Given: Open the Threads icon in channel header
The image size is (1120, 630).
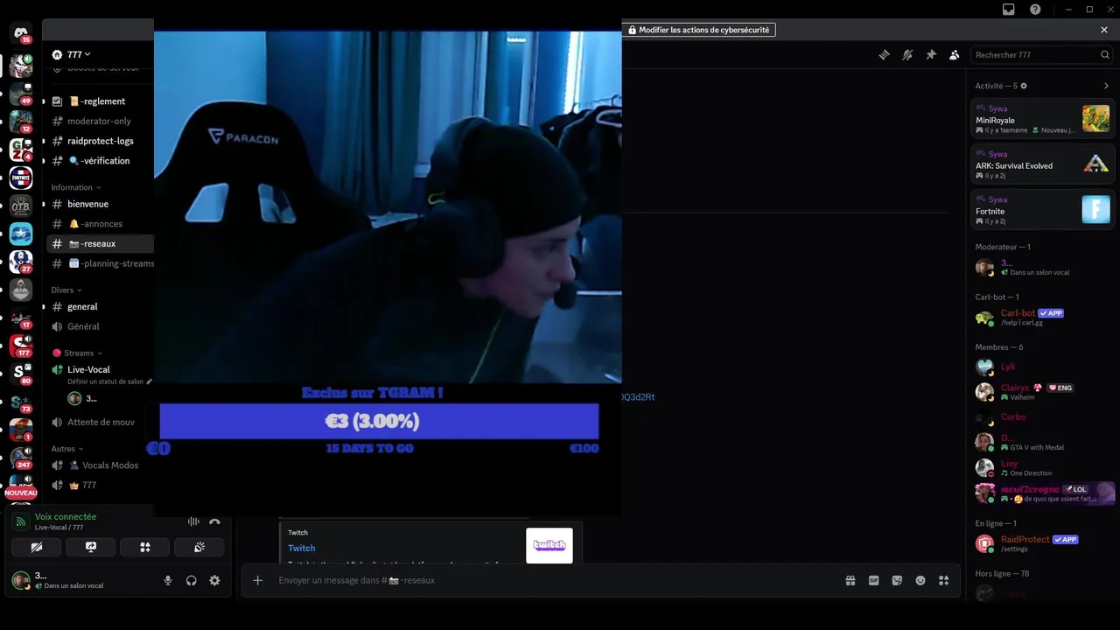Looking at the screenshot, I should [885, 54].
